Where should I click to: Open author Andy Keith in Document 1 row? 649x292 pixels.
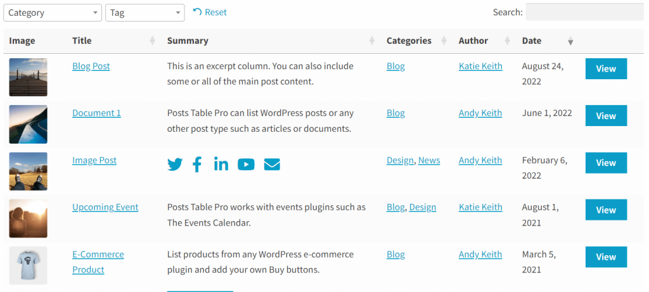click(x=480, y=113)
